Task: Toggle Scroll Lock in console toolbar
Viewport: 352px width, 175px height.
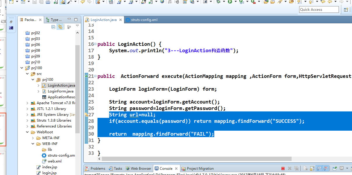Action: pyautogui.click(x=312, y=168)
